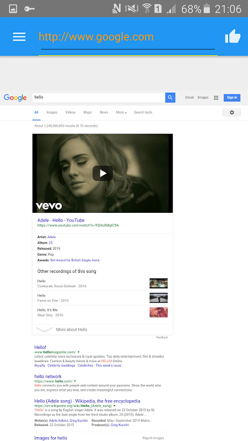Open the Celebrities sitelink
This screenshot has width=248, height=441.
coord(85,365)
